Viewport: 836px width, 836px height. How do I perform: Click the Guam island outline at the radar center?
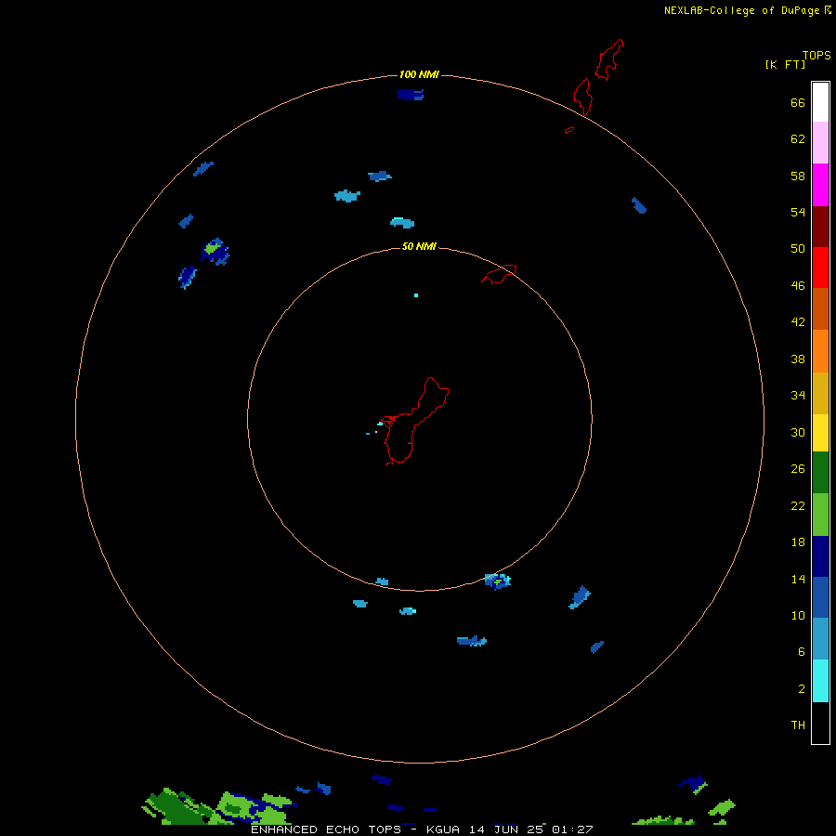(415, 421)
